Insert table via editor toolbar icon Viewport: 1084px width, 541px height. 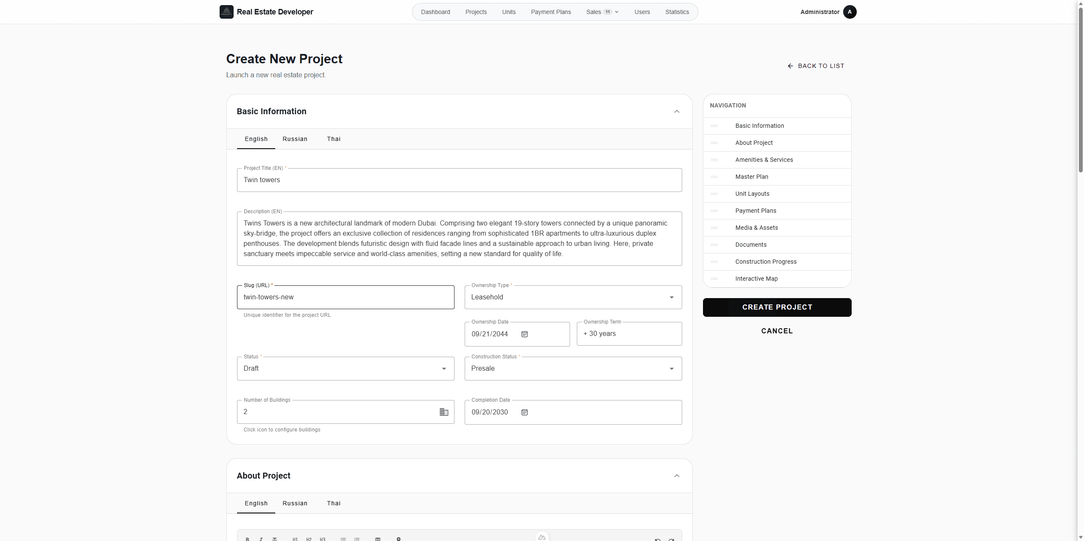pos(378,539)
